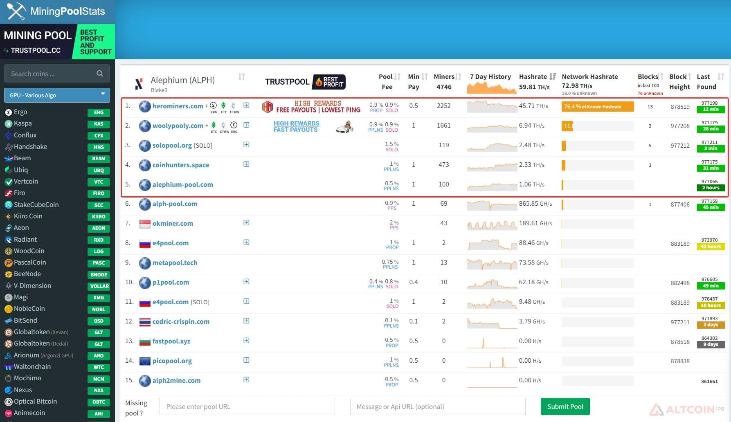731x422 pixels.
Task: Expand details for okminer.com row
Action: 246,223
